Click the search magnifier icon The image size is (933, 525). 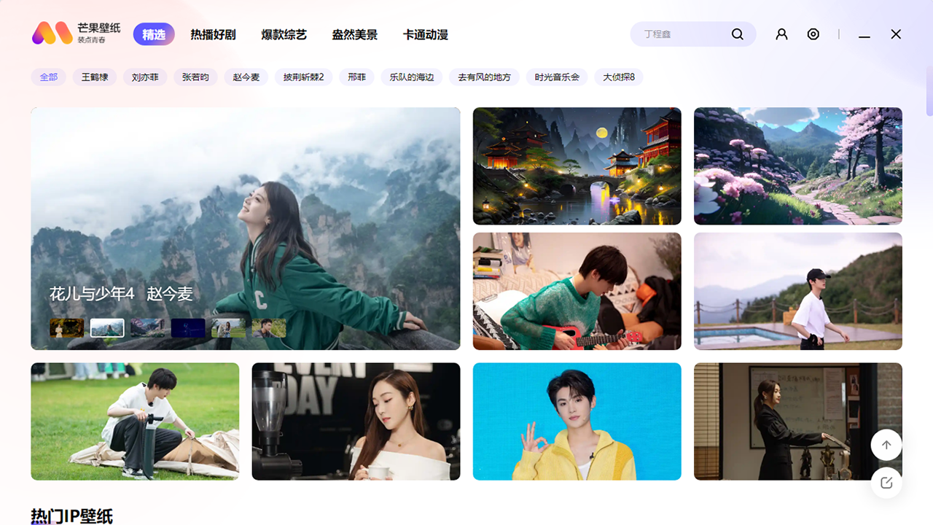point(737,34)
